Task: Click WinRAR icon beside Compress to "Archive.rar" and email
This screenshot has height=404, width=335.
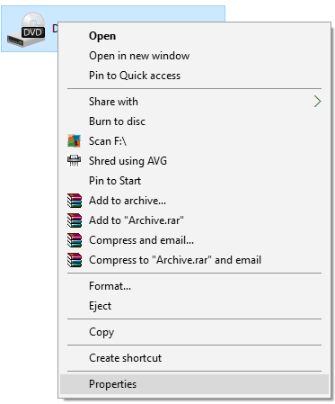Action: [x=75, y=260]
